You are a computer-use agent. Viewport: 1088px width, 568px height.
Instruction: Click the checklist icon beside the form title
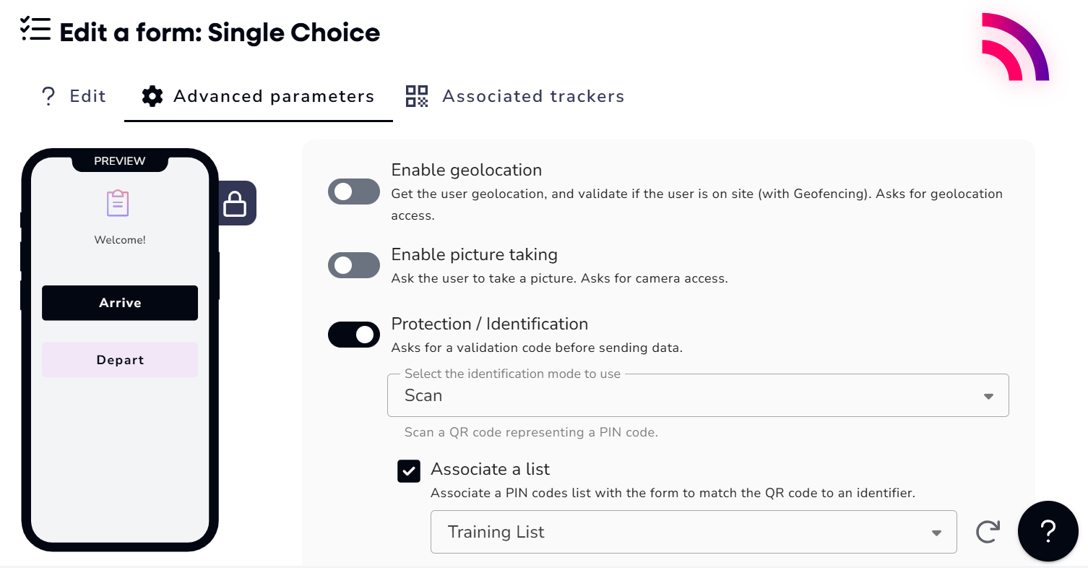(35, 28)
